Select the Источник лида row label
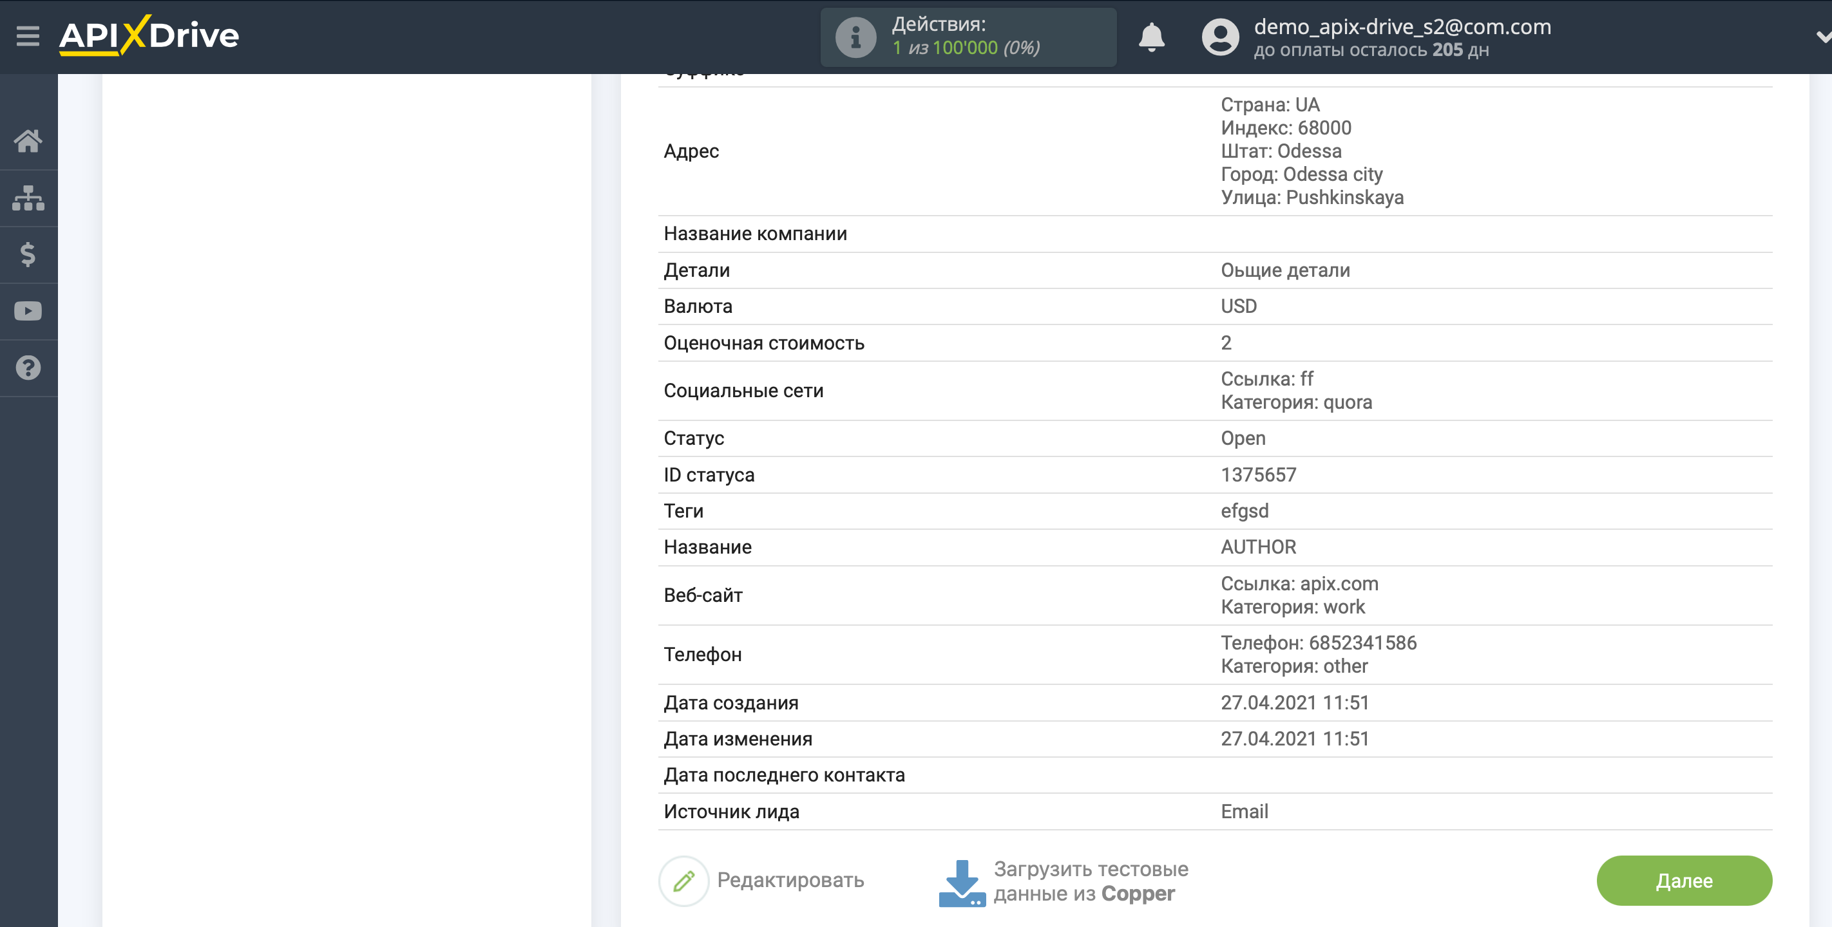This screenshot has width=1832, height=927. (x=731, y=812)
